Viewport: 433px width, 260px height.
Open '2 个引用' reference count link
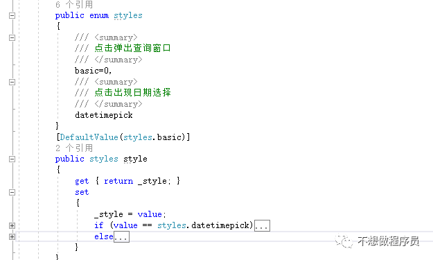(74, 148)
